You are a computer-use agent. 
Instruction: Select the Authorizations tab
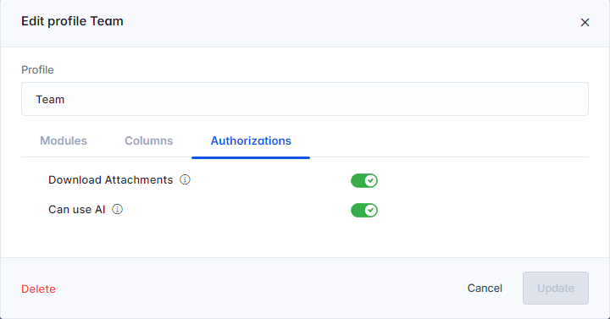[251, 140]
